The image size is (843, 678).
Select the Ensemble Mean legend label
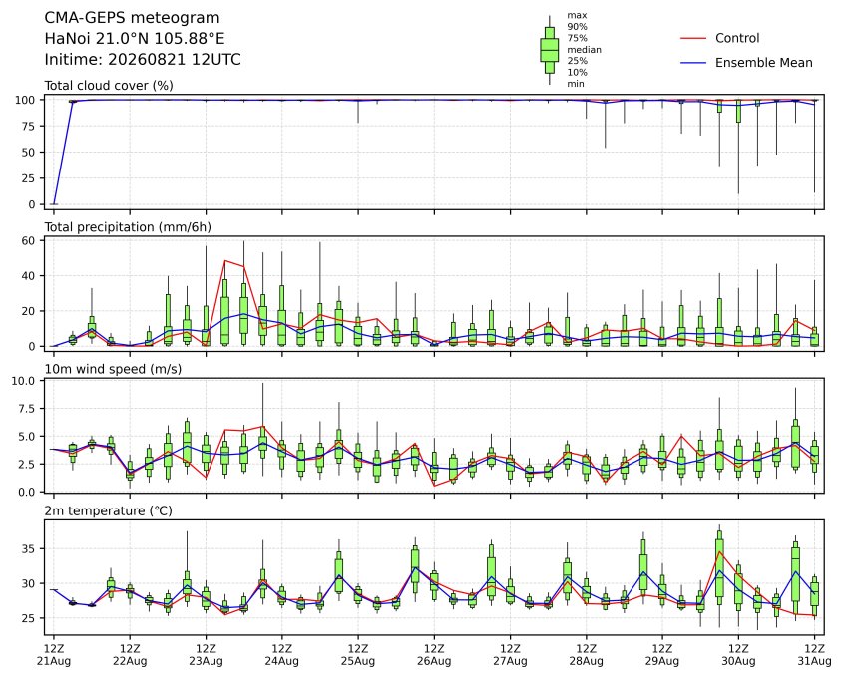point(763,63)
